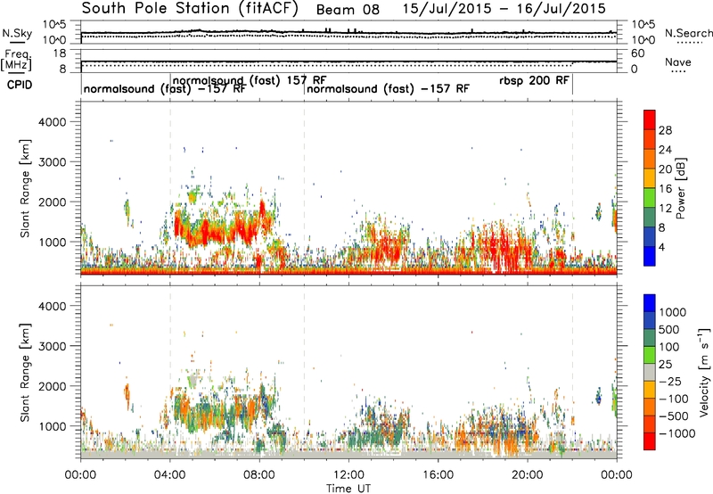Image resolution: width=713 pixels, height=494 pixels.
Task: Click the "normalsound (fast) -157 RF" label beginning at 10:00
Action: (x=388, y=88)
